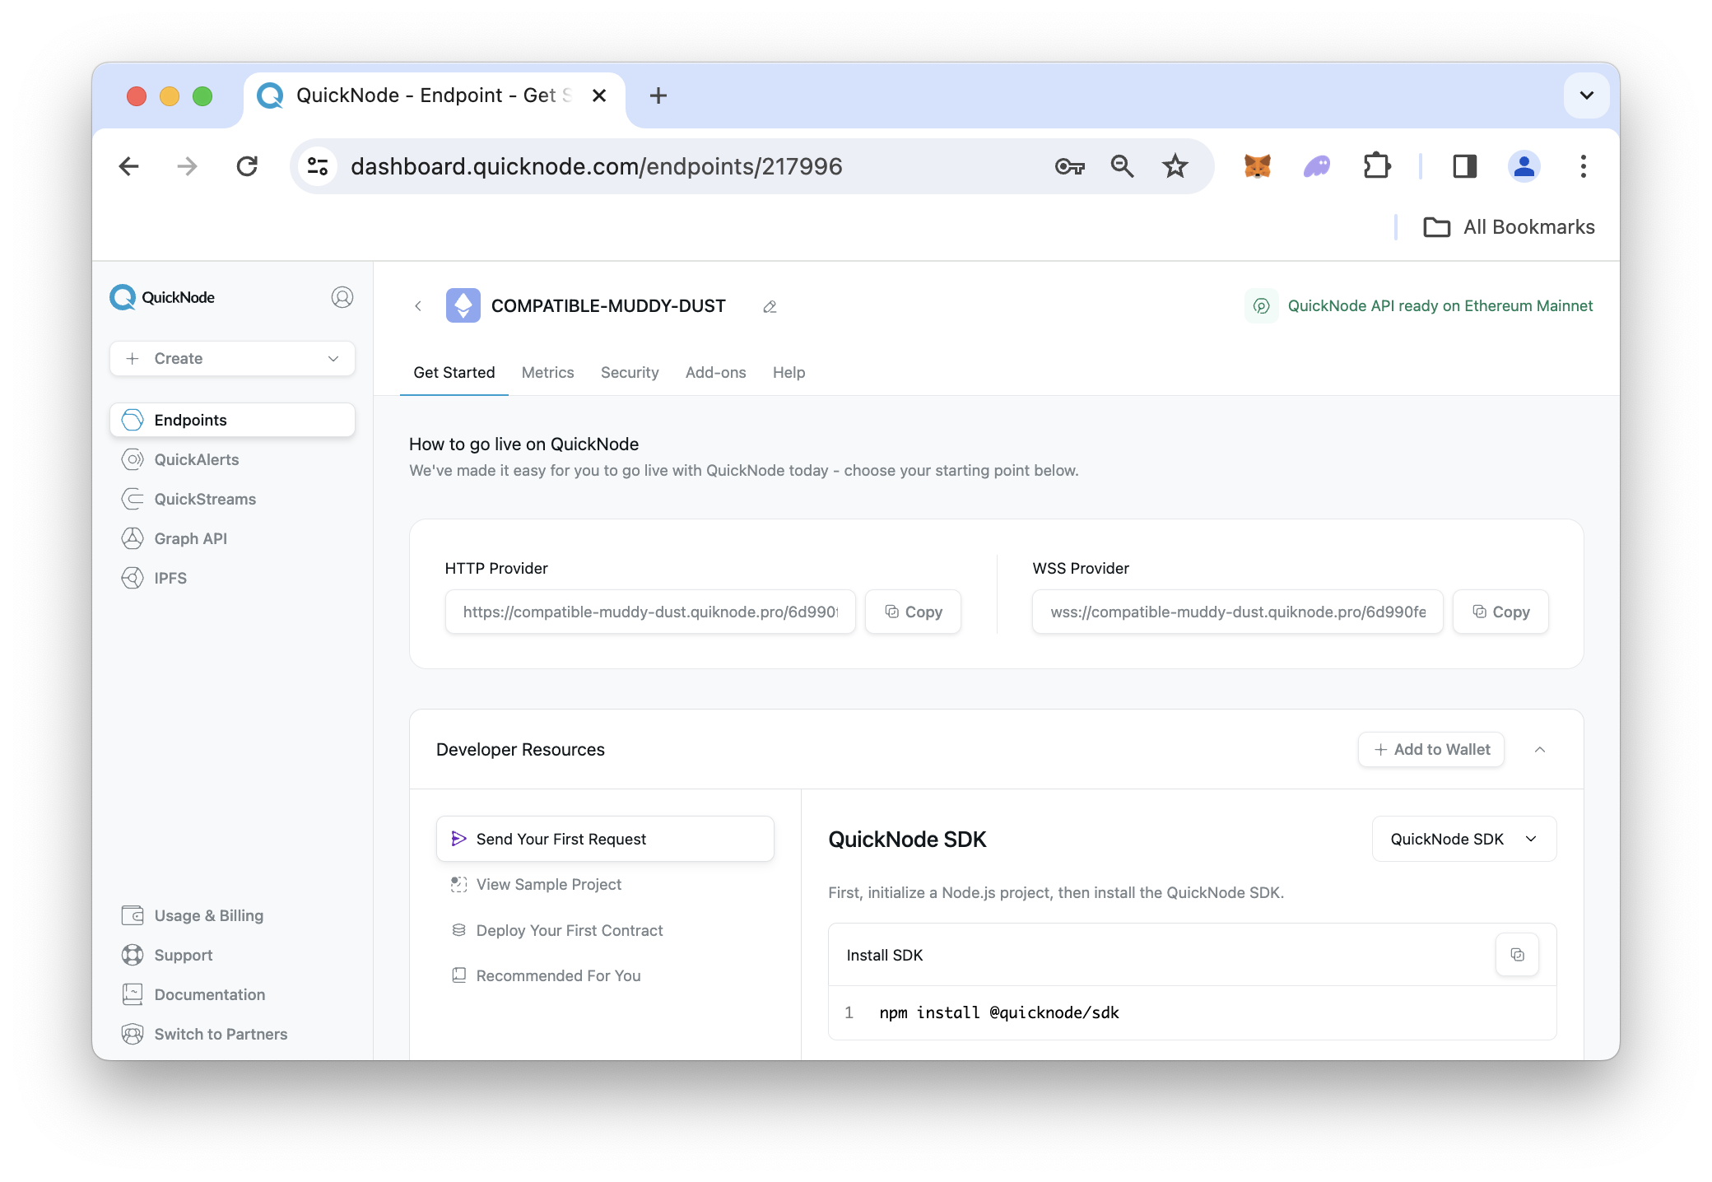Click the zoom magnifier icon in the address bar
The image size is (1712, 1182).
click(1122, 166)
